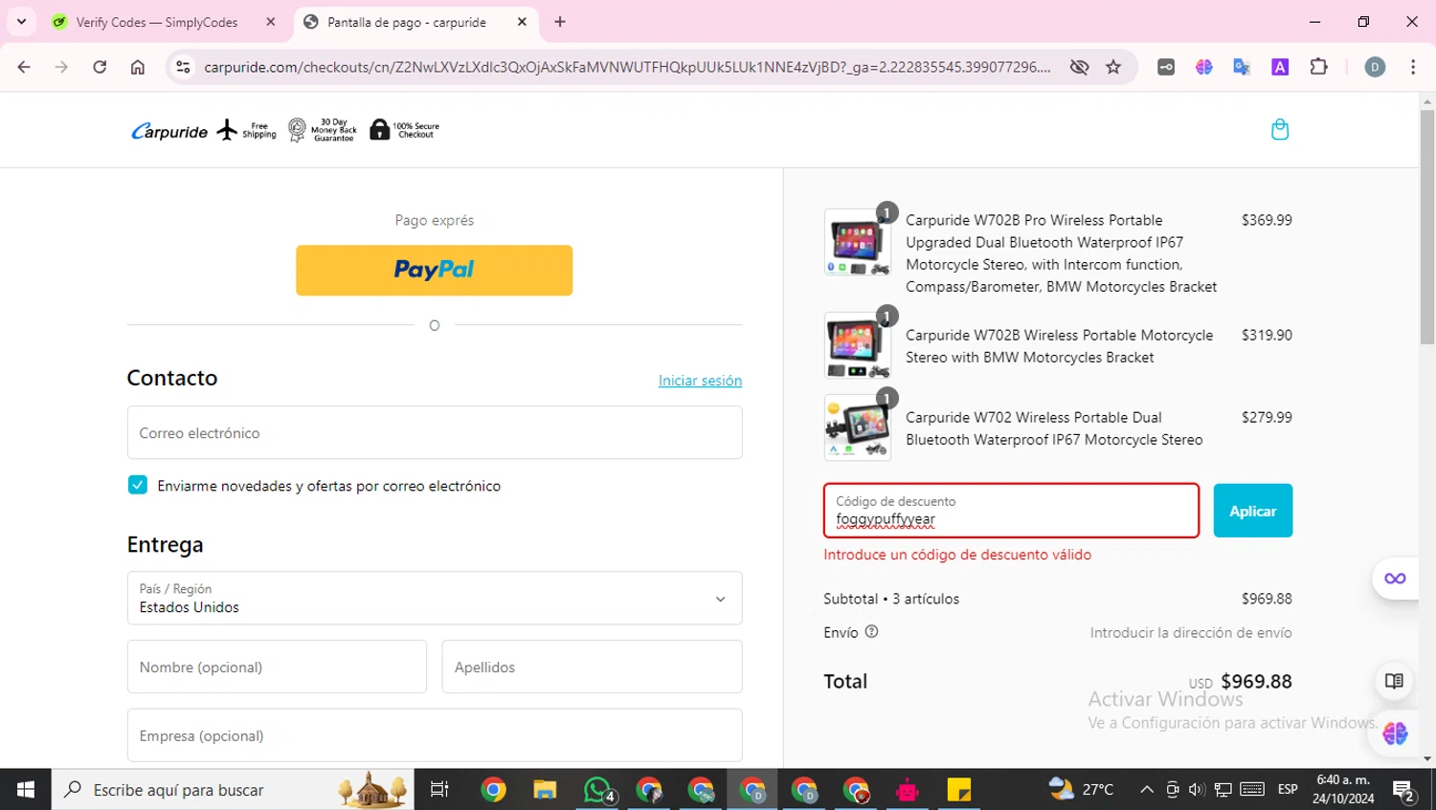This screenshot has width=1436, height=810.
Task: Click the Aplicar discount button
Action: tap(1252, 511)
